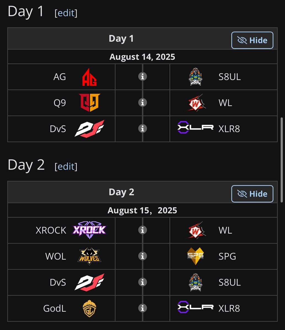Open XLR8 team name in GodL match

click(x=229, y=308)
